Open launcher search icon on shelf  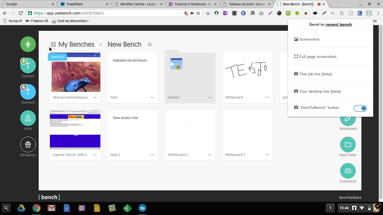pyautogui.click(x=6, y=208)
